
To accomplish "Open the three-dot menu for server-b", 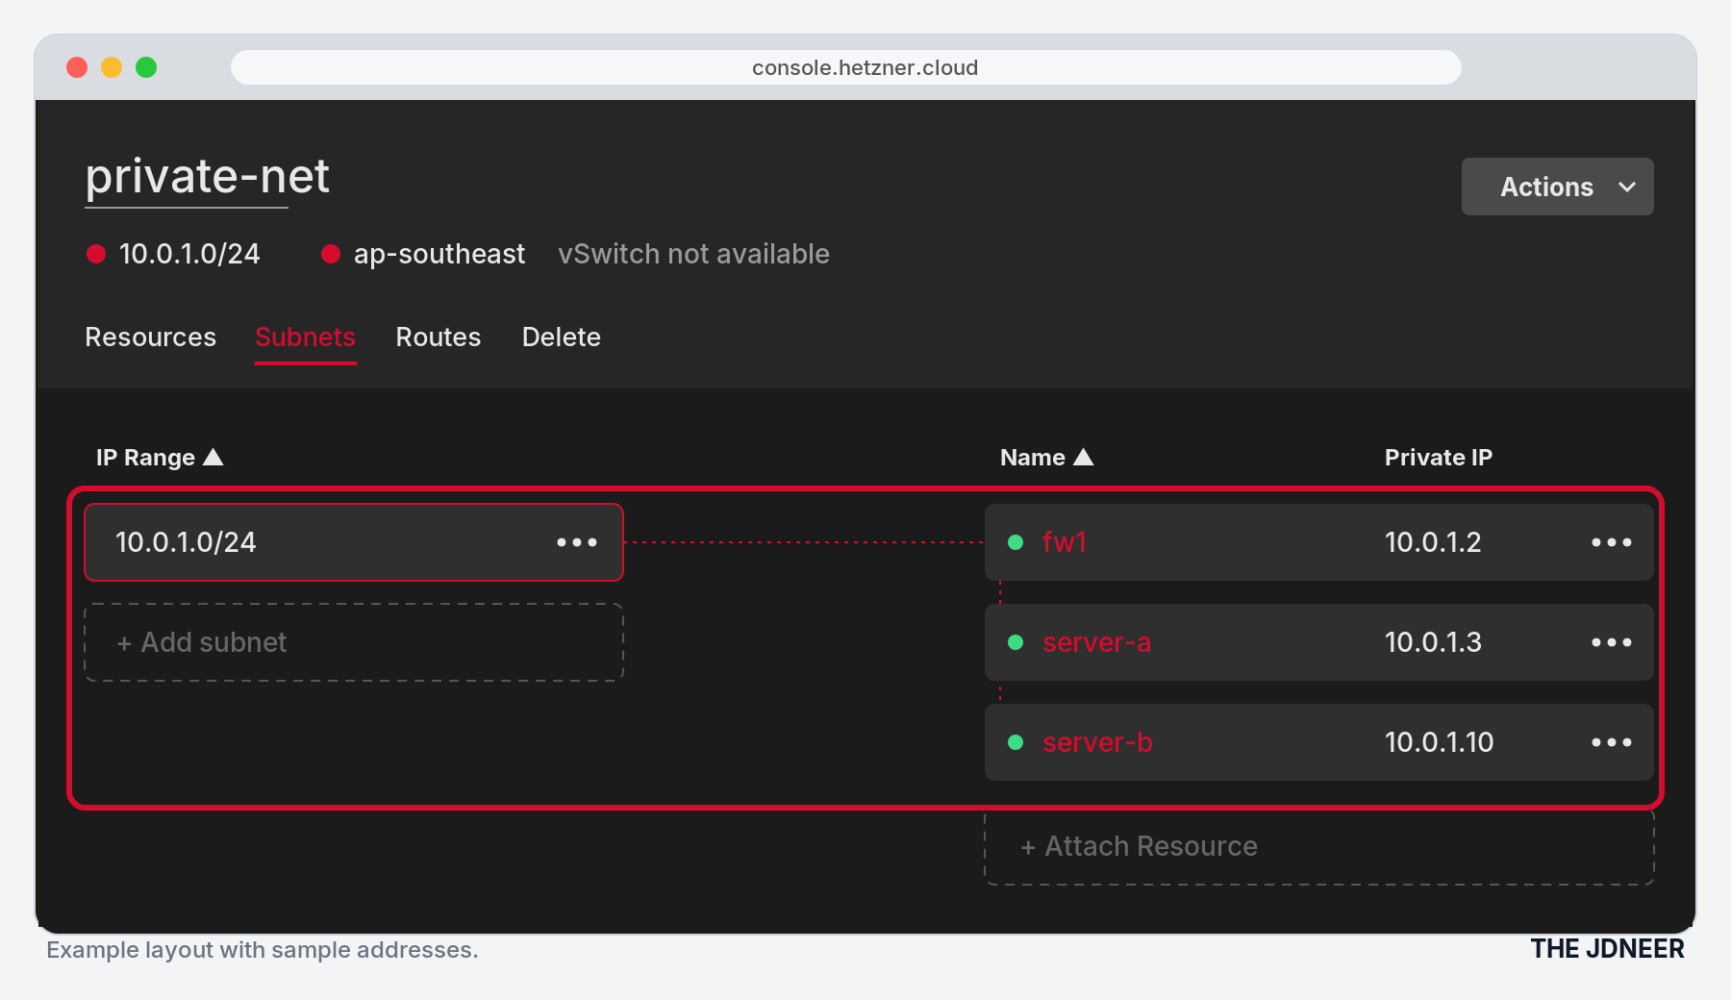I will tap(1612, 742).
